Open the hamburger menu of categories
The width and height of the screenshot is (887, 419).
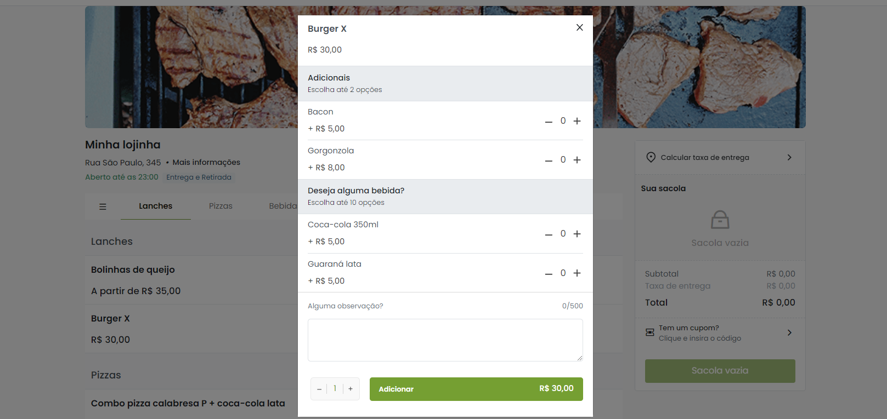[103, 206]
